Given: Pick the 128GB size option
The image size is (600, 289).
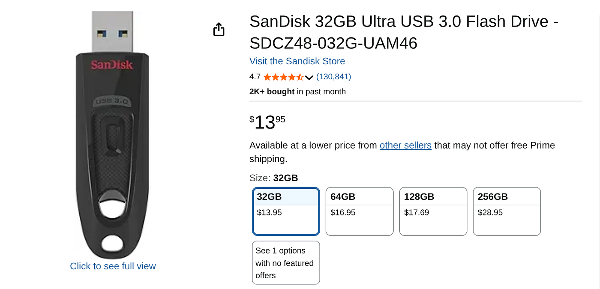Looking at the screenshot, I should (433, 212).
